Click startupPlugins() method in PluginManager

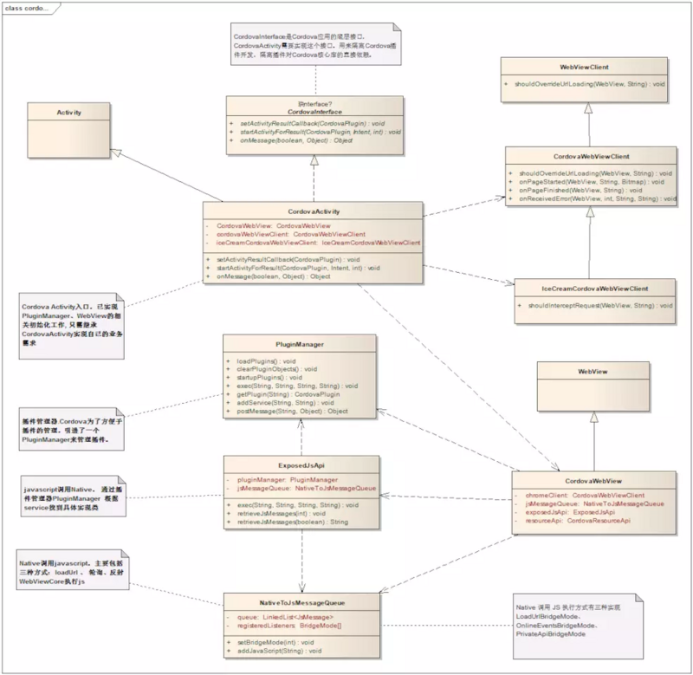tap(269, 378)
